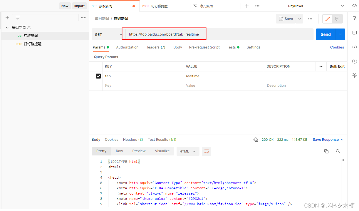This screenshot has height=211, width=359.
Task: Click the New button in sidebar
Action: (65, 6)
